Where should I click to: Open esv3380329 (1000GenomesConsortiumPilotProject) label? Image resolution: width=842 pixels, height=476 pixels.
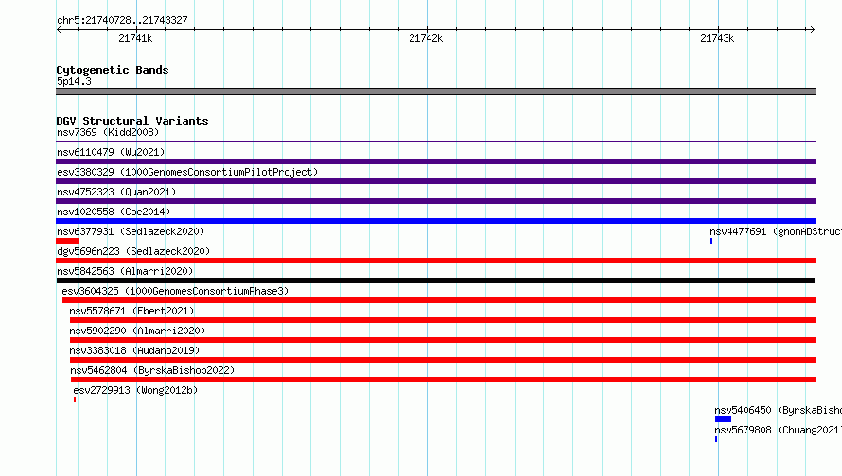(187, 172)
